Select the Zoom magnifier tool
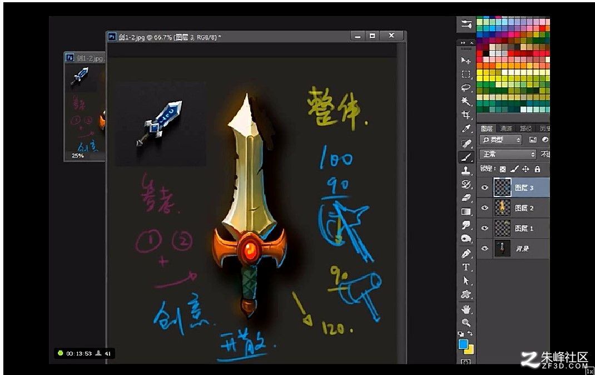This screenshot has width=595, height=375. coord(465,323)
